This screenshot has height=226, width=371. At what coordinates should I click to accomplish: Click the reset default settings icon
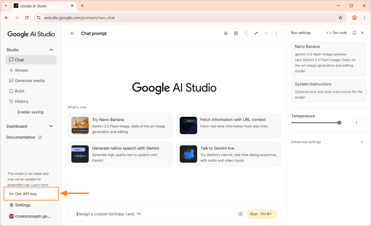(354, 33)
